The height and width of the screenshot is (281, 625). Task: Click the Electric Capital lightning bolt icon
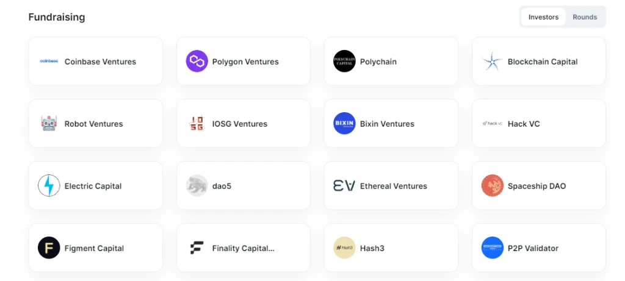(49, 185)
